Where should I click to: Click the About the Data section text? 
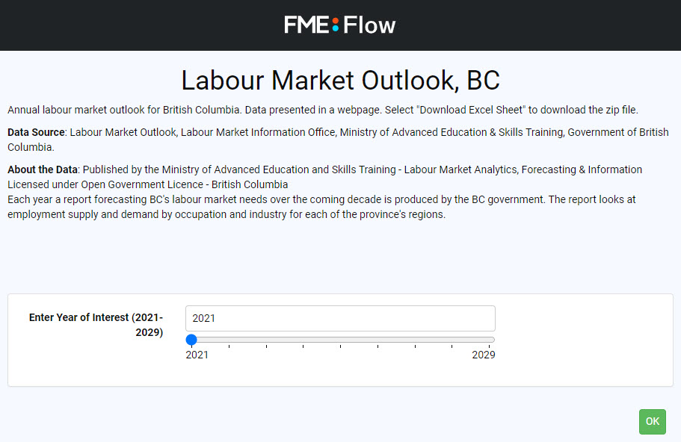tap(42, 169)
